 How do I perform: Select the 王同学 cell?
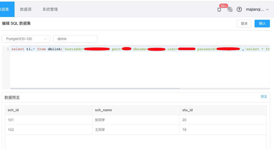pos(136,130)
